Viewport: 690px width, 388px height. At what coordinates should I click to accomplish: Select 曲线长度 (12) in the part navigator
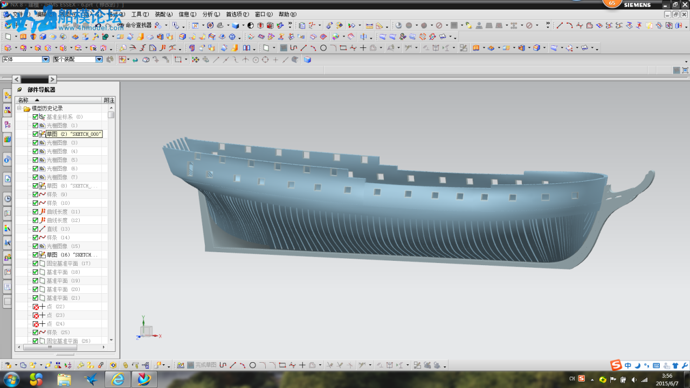[x=63, y=220]
